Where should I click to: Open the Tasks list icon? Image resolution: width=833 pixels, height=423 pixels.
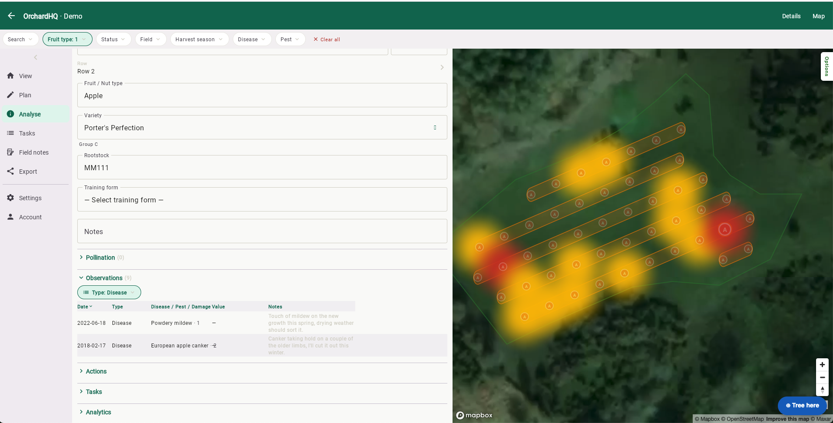[x=10, y=133]
